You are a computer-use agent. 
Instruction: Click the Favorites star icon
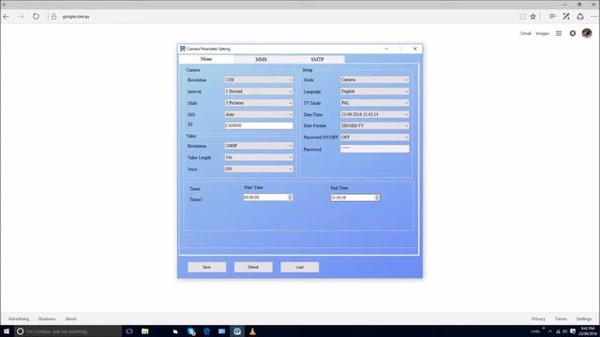click(533, 17)
